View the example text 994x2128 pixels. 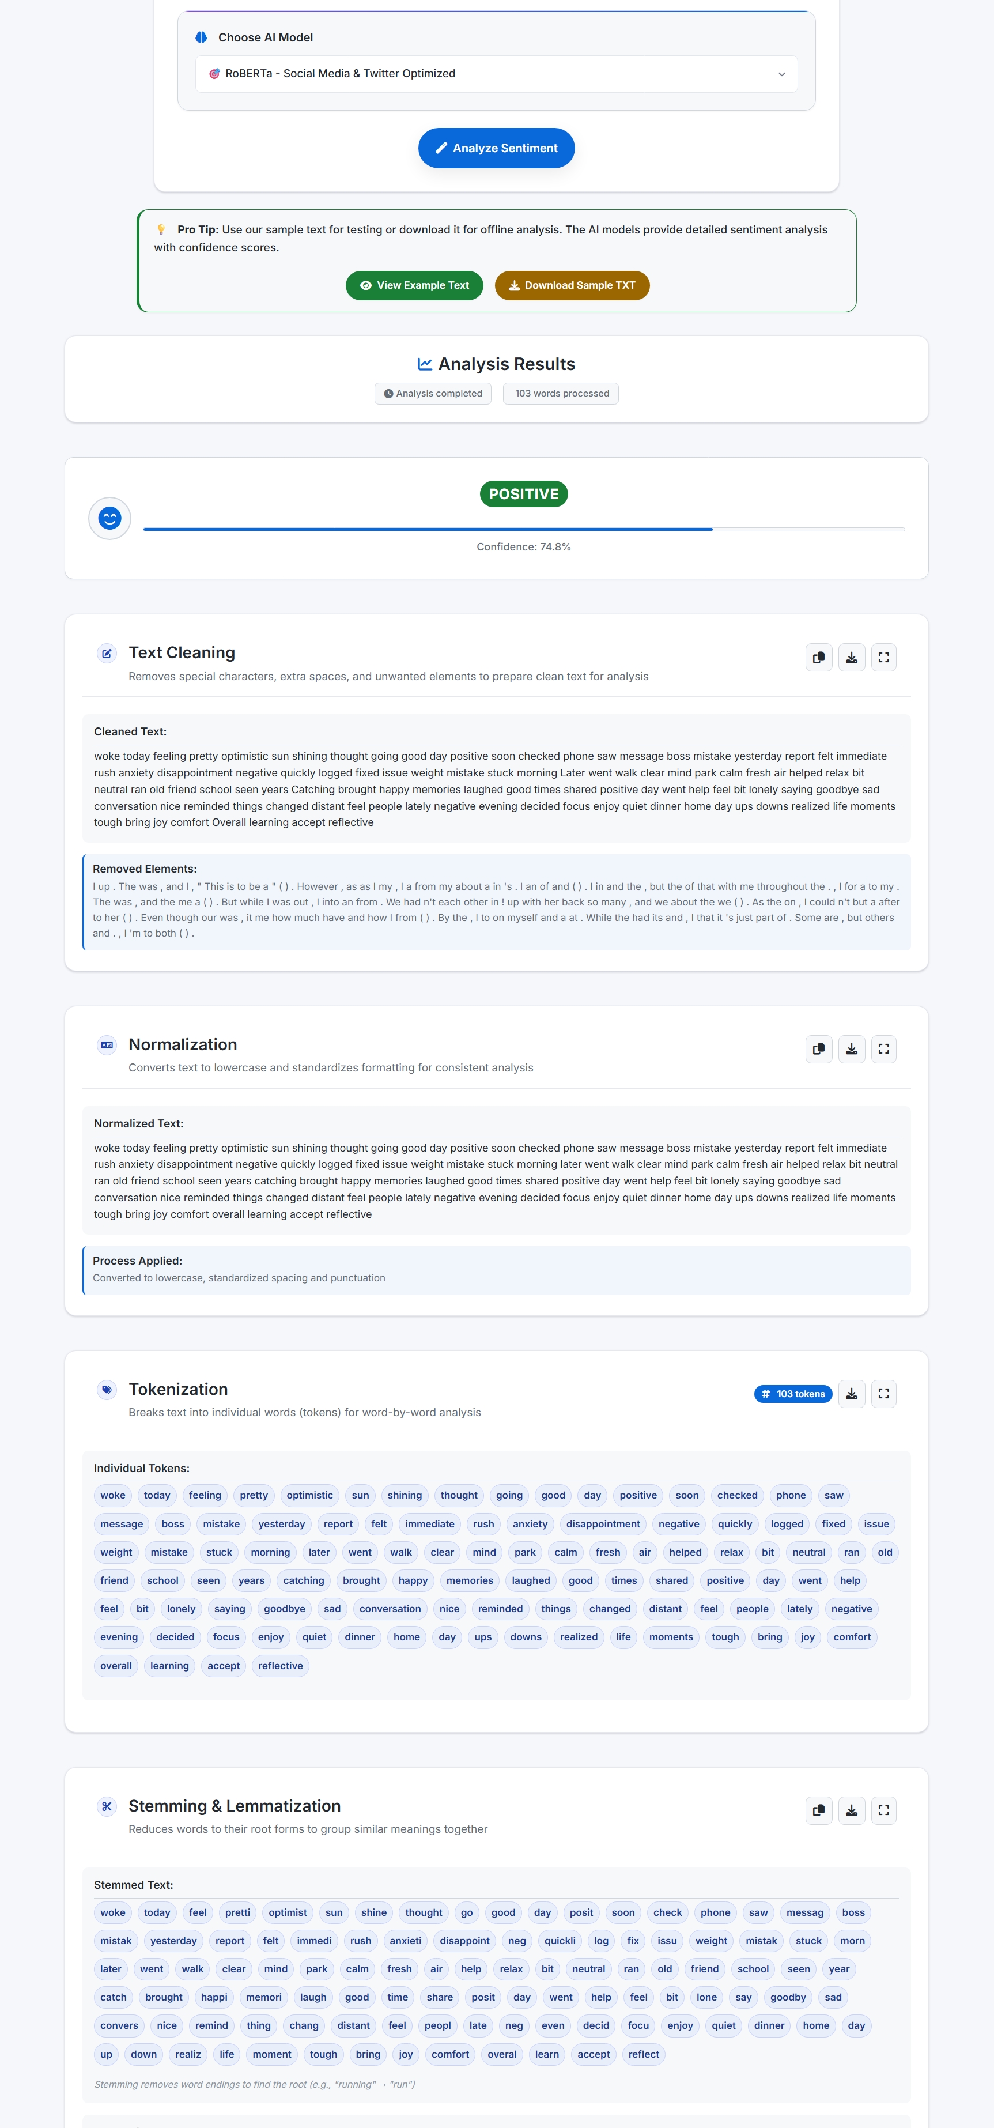[414, 285]
